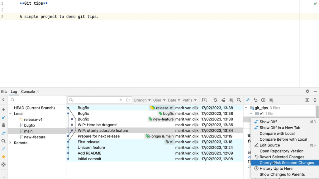Choose Show Diff in context menu
The image size is (319, 179).
tap(285, 122)
